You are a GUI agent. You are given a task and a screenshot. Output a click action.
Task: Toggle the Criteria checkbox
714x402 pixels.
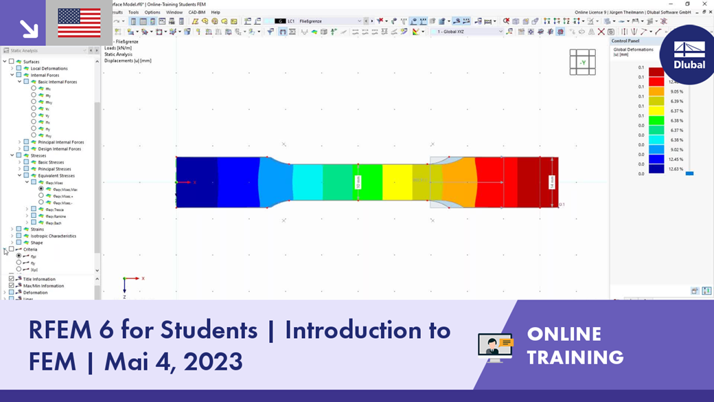click(12, 249)
